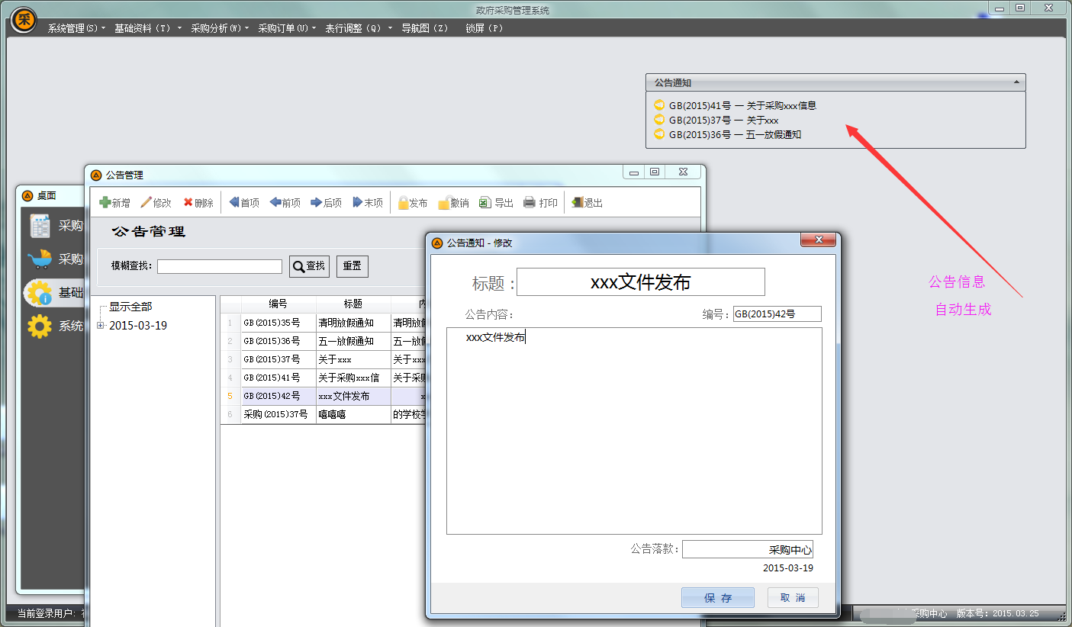Click the 锁屏(P) menu item
Image resolution: width=1072 pixels, height=627 pixels.
(x=484, y=28)
